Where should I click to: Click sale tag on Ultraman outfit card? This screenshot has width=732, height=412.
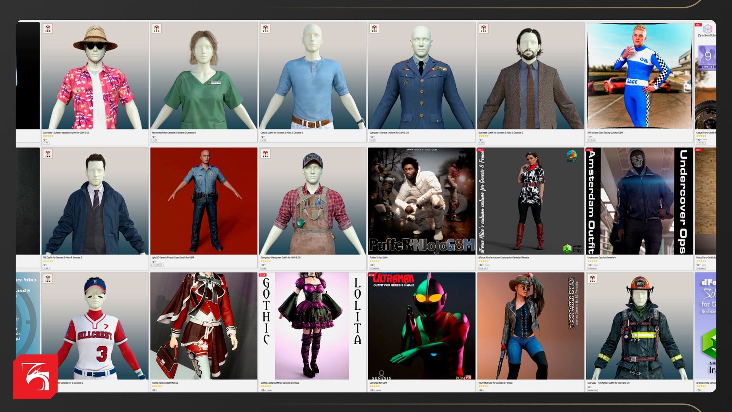coord(372,275)
